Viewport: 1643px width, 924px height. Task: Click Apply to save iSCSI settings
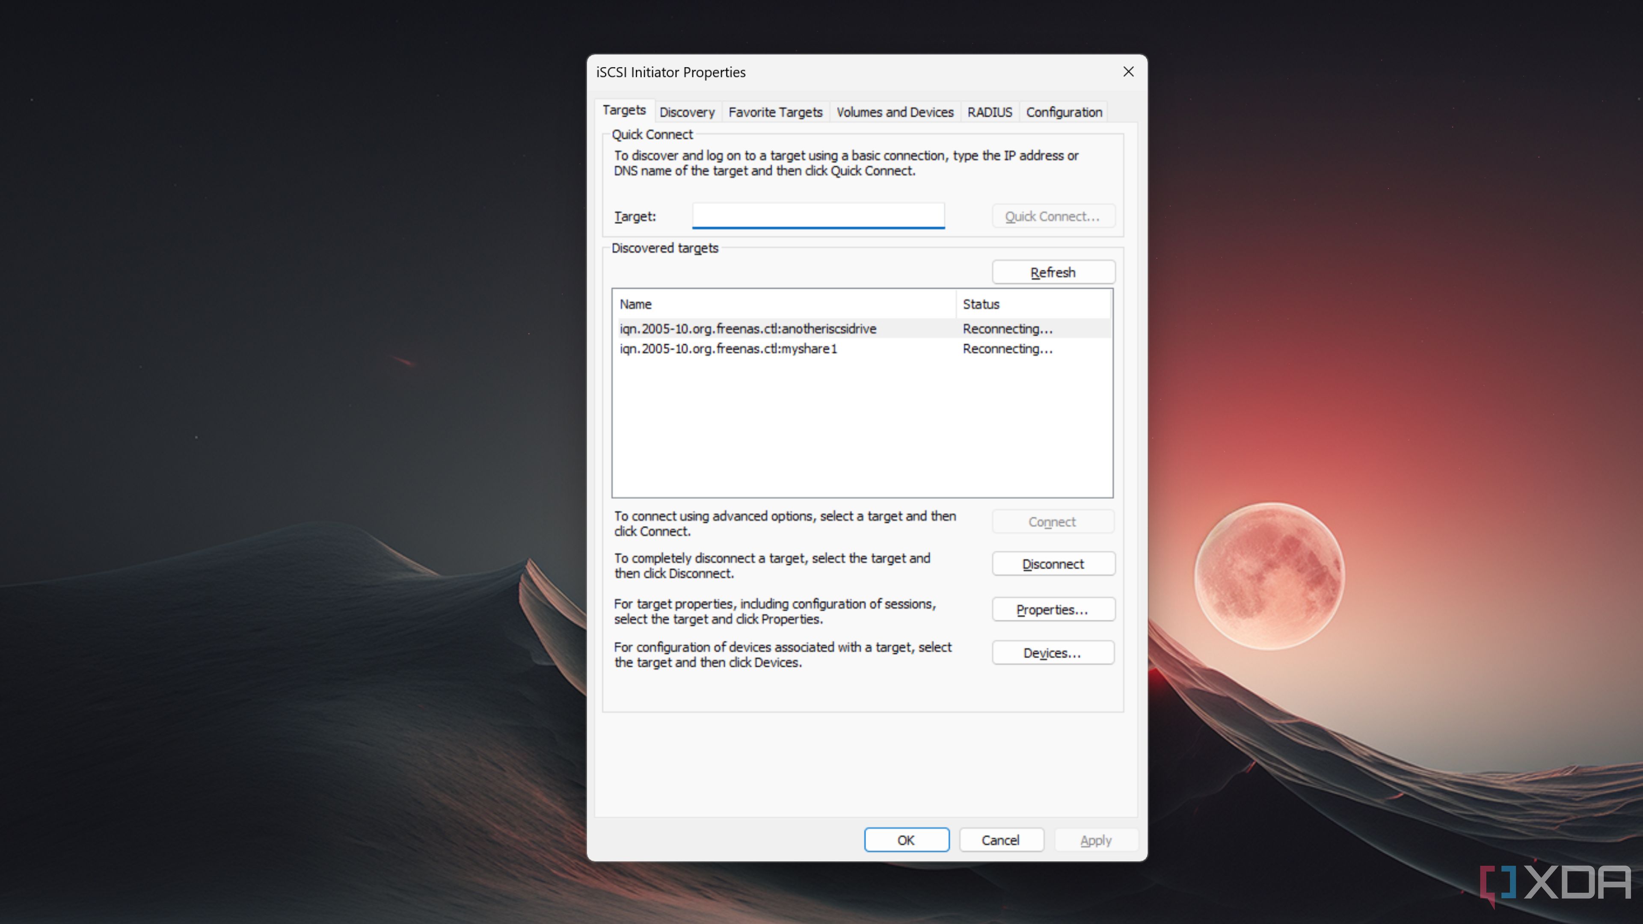tap(1094, 839)
